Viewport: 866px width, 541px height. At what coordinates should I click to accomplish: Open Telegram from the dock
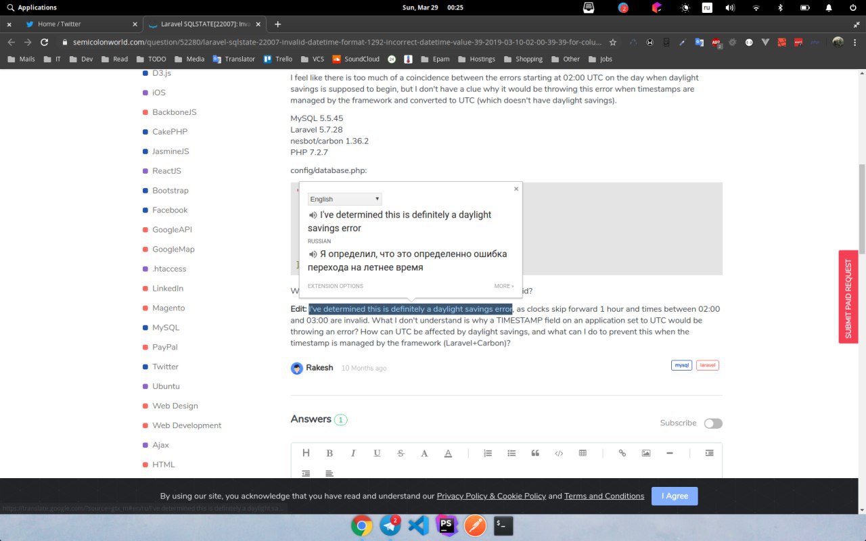click(x=390, y=525)
